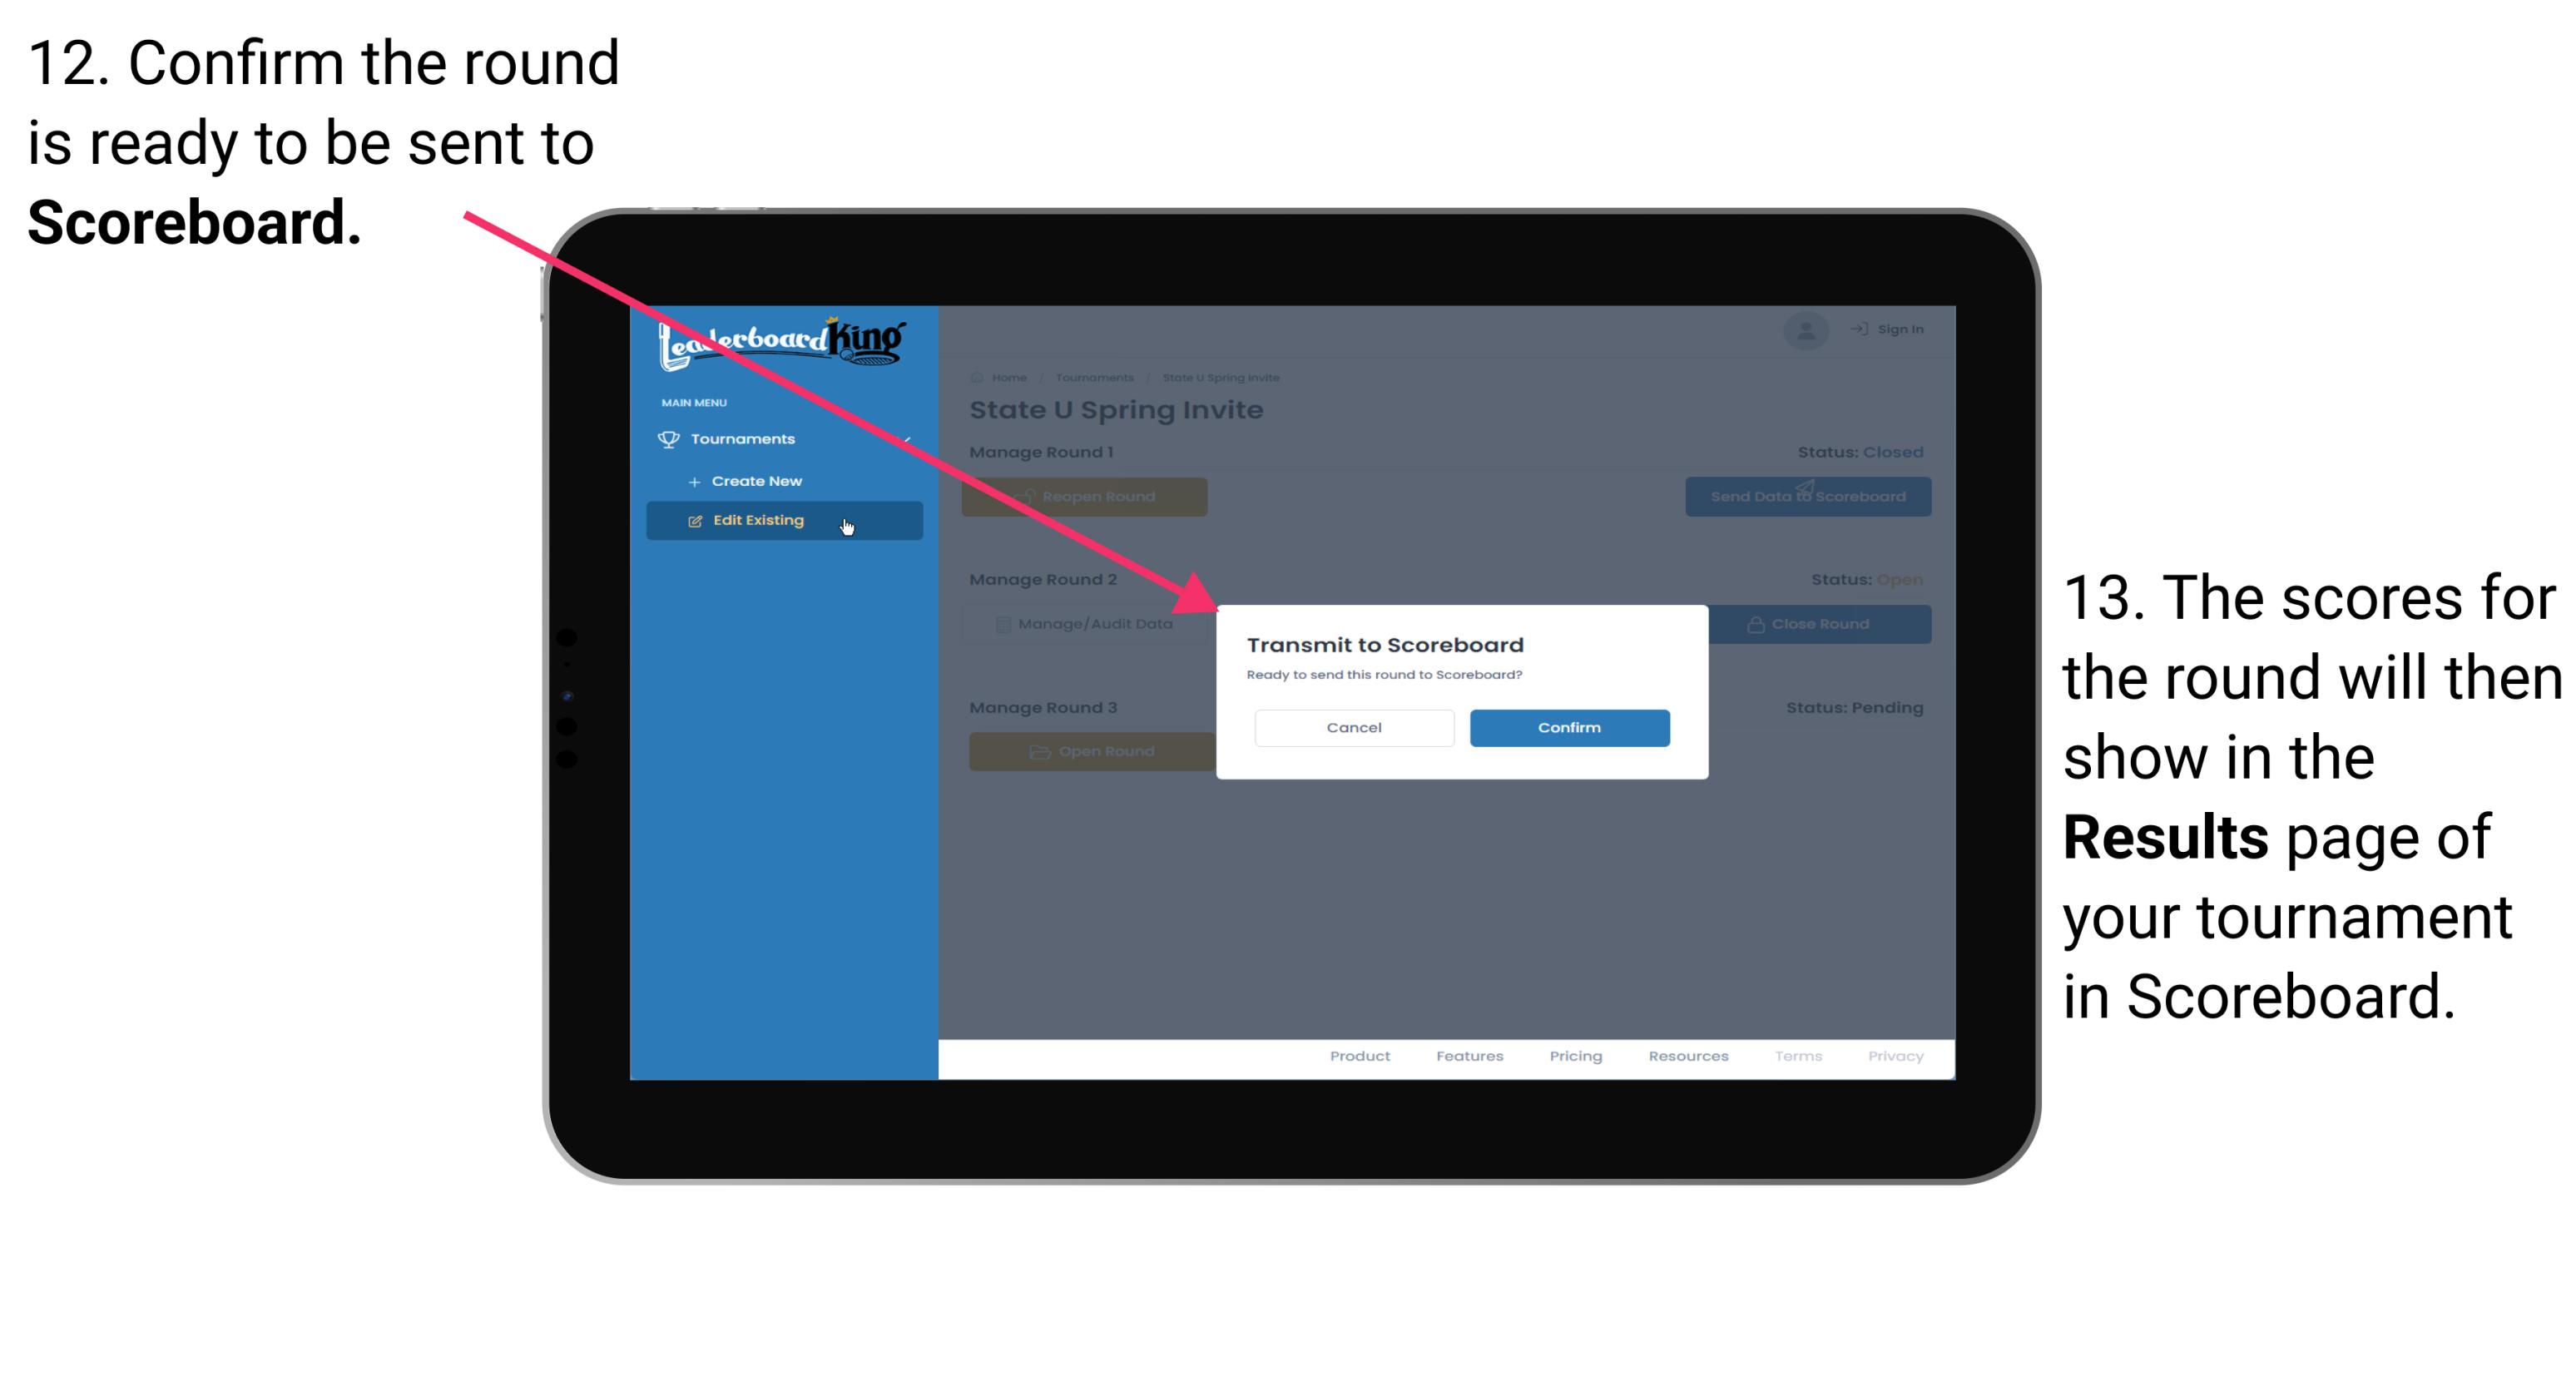Click the Cancel button in dialog

click(1354, 727)
